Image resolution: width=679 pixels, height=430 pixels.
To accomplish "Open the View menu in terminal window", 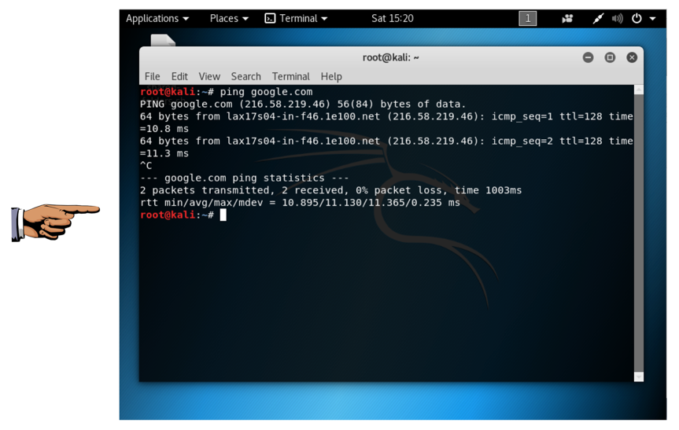I will [x=209, y=76].
